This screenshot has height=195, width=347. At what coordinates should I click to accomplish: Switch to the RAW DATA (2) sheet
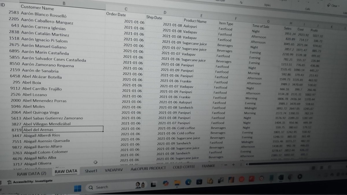point(32,174)
